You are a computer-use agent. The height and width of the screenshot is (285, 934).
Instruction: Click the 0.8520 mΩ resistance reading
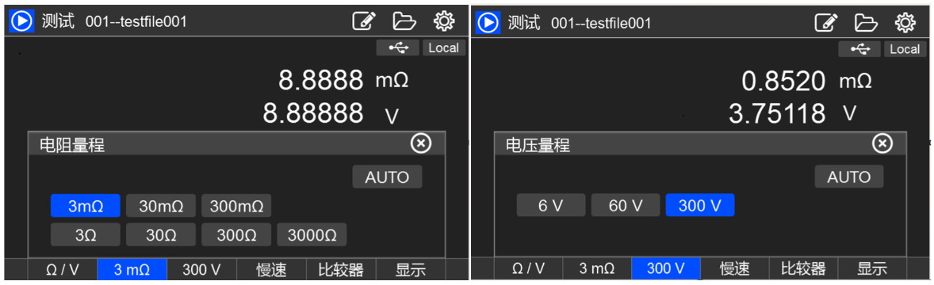click(x=807, y=82)
